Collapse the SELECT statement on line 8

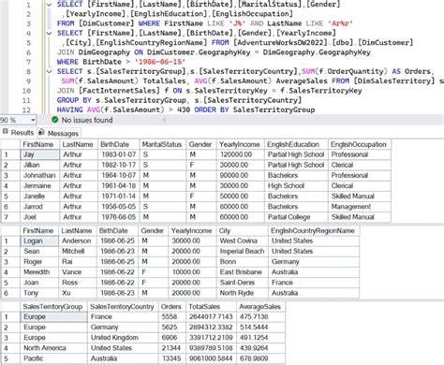(49, 71)
